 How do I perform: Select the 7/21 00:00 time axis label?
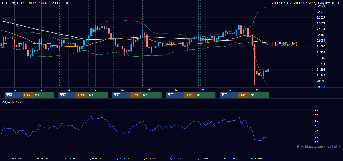[257, 158]
